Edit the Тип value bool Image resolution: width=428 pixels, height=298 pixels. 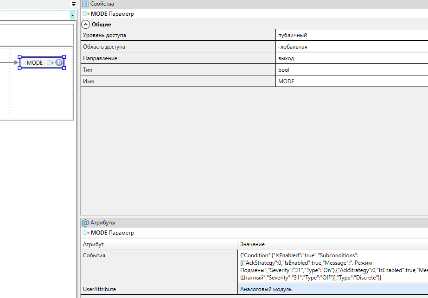[x=283, y=70]
